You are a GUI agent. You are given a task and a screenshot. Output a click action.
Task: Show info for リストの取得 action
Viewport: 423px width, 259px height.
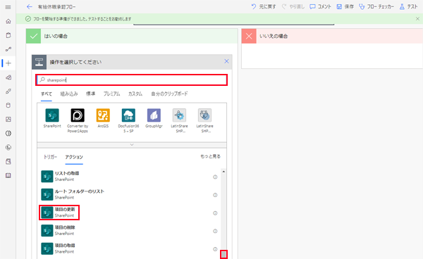[x=215, y=177]
